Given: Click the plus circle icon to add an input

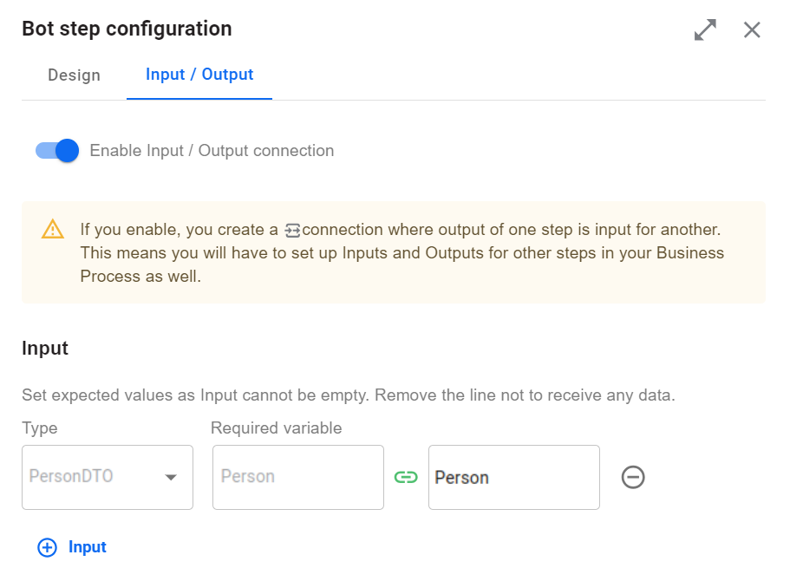Looking at the screenshot, I should pos(48,547).
